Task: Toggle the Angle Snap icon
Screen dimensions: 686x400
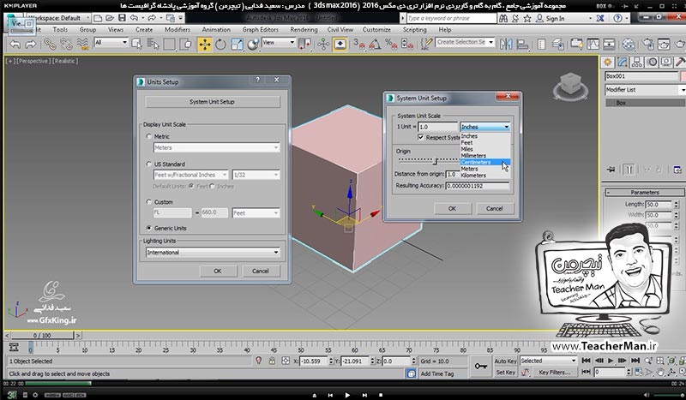Action: (375, 45)
